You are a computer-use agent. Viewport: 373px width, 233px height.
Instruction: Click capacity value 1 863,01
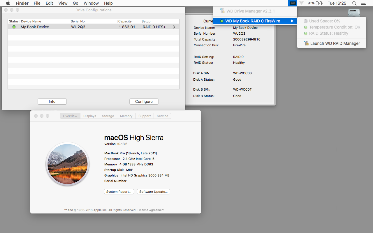[127, 27]
